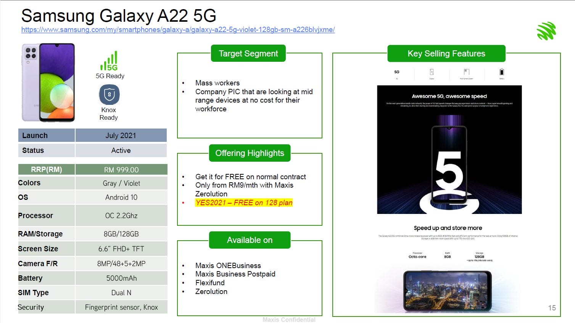
Task: Select the '5000mAh' battery cell
Action: point(121,278)
